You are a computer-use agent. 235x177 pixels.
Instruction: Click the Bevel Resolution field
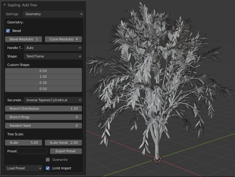click(24, 39)
